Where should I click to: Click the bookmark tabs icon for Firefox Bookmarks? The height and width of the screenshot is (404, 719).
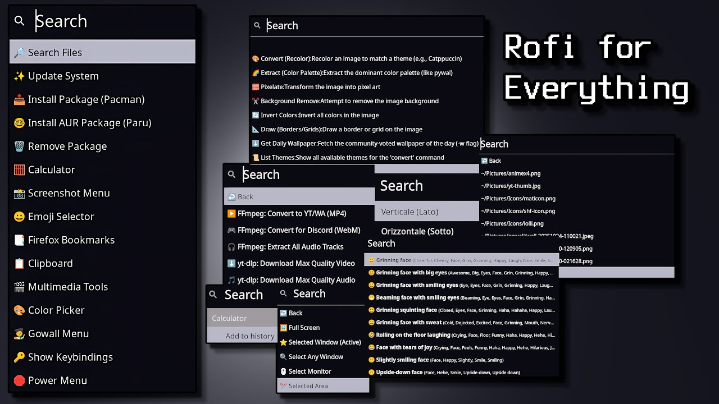pos(19,240)
